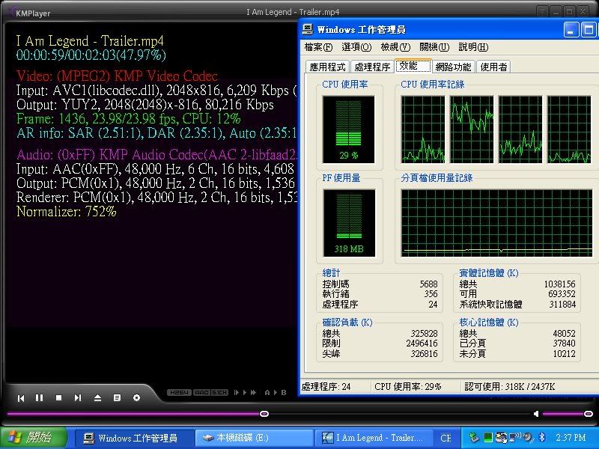This screenshot has width=599, height=449.
Task: Click the 00:00:59/00:02:03(47.97%) time text
Action: coord(91,55)
